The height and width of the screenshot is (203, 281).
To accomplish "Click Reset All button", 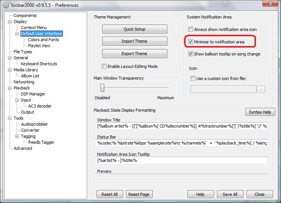I will 110,194.
